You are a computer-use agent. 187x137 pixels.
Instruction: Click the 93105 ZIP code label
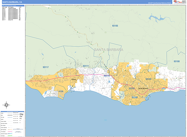(115, 26)
